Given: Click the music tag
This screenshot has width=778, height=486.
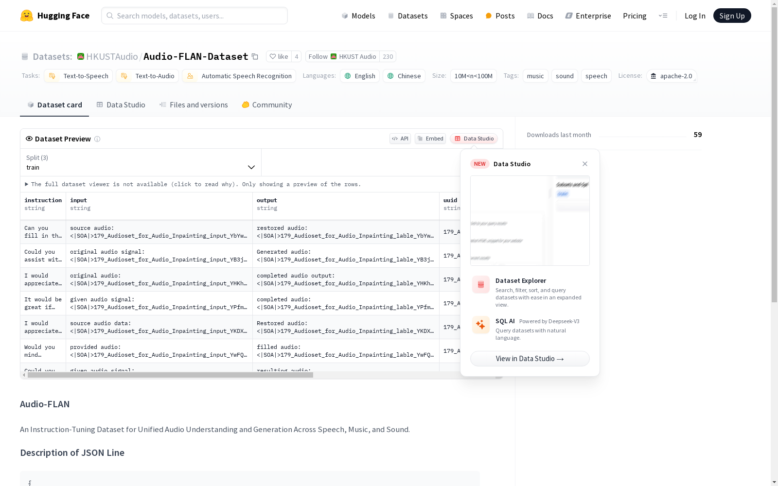Looking at the screenshot, I should pyautogui.click(x=535, y=76).
